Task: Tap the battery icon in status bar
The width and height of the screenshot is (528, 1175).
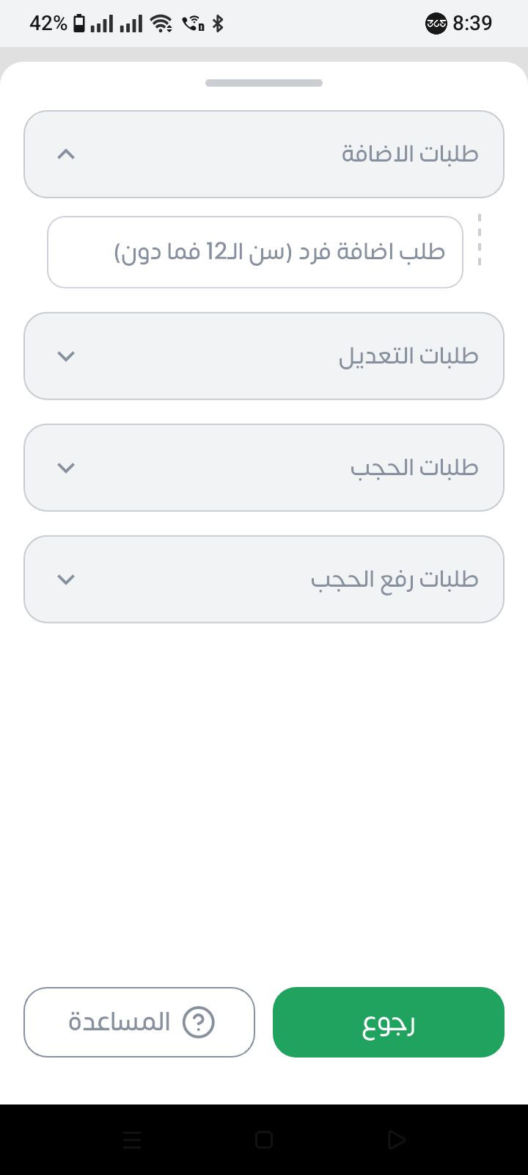Action: (79, 23)
